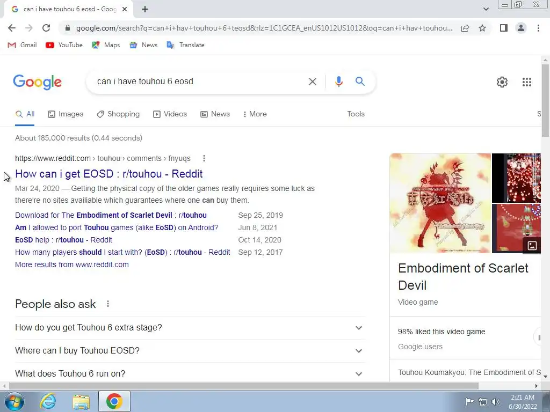550x412 pixels.
Task: Reload the page using refresh icon
Action: (46, 28)
